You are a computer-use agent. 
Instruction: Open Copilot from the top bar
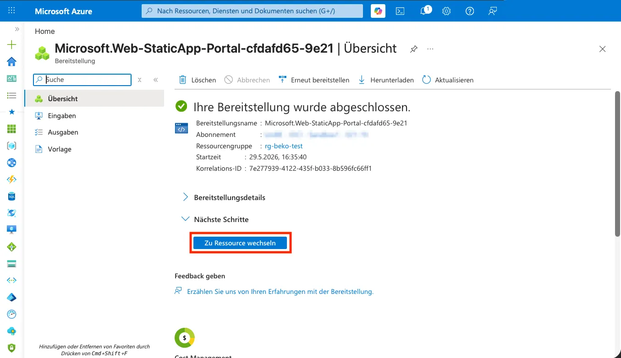(x=378, y=11)
